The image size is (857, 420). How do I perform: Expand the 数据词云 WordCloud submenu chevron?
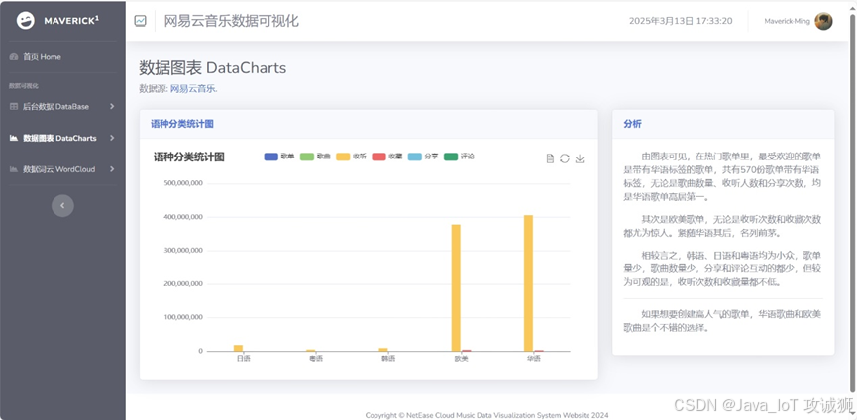click(x=112, y=169)
